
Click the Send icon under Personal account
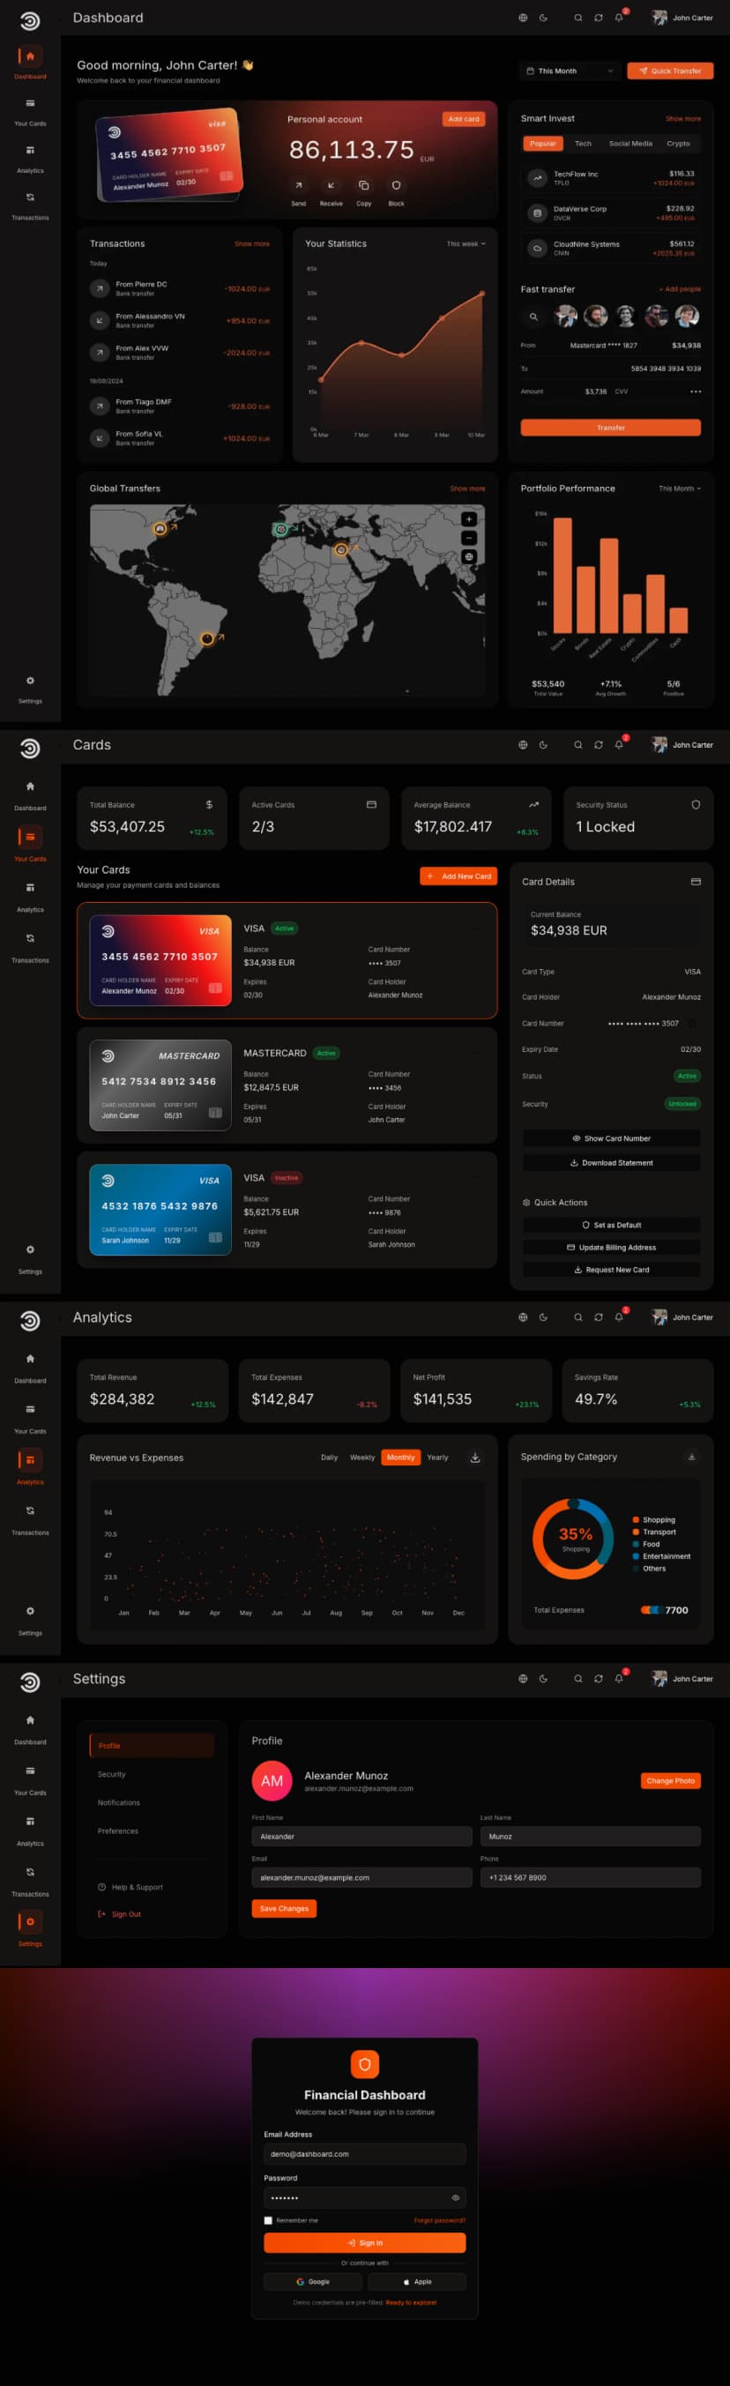(298, 186)
